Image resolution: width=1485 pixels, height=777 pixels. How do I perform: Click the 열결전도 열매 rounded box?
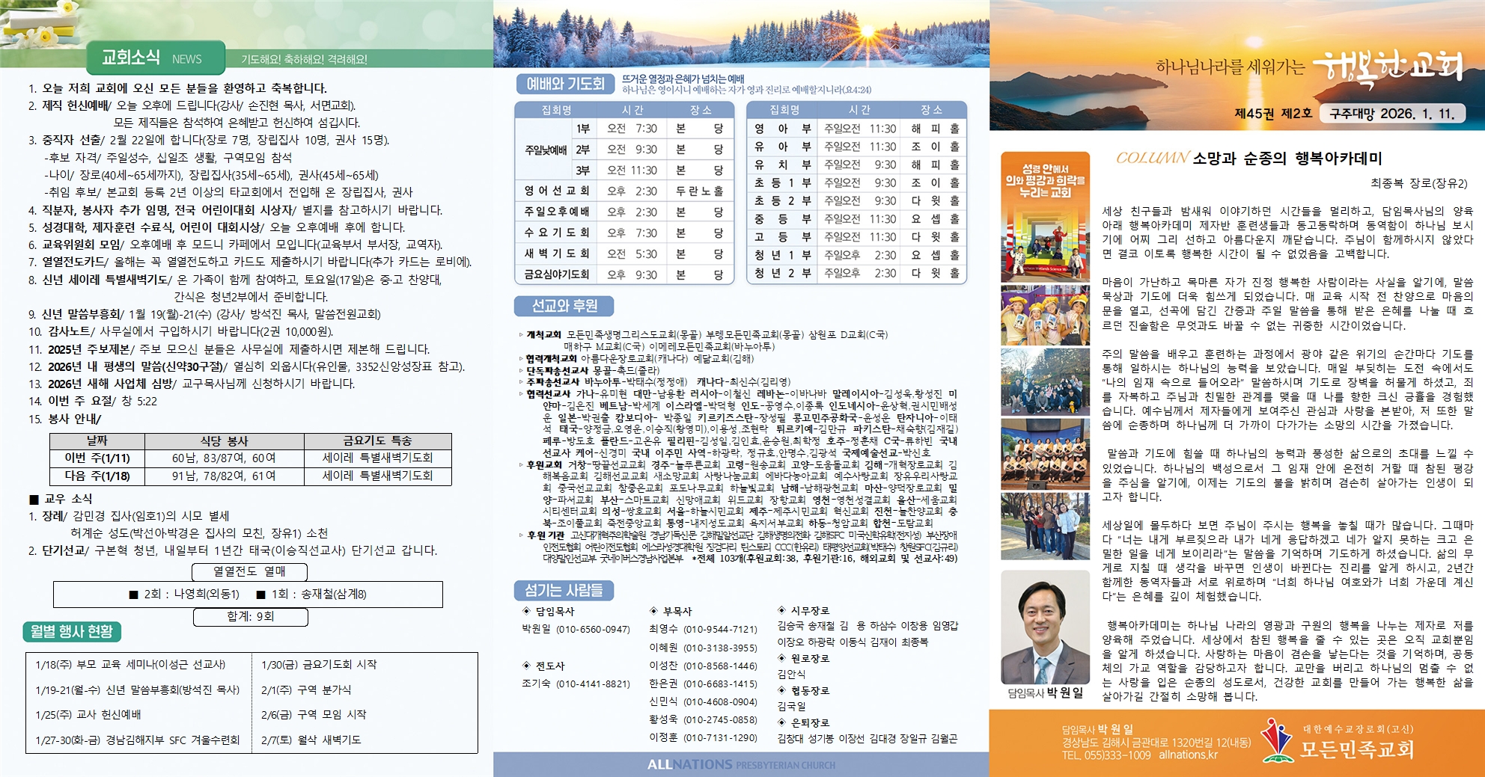pos(250,571)
